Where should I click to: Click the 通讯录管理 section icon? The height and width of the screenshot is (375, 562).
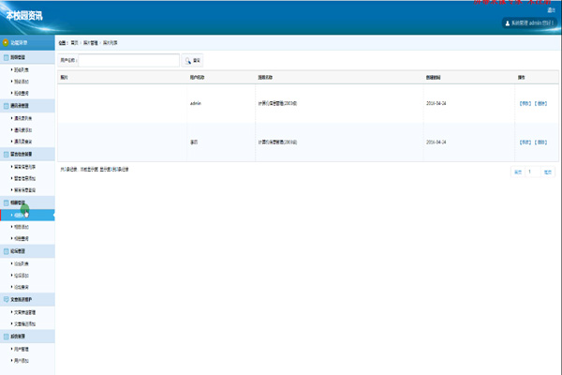[x=6, y=106]
